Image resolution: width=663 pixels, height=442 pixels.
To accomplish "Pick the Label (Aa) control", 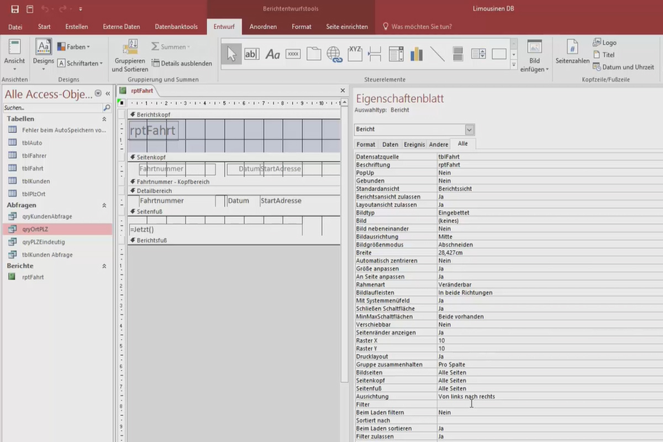I will (273, 54).
